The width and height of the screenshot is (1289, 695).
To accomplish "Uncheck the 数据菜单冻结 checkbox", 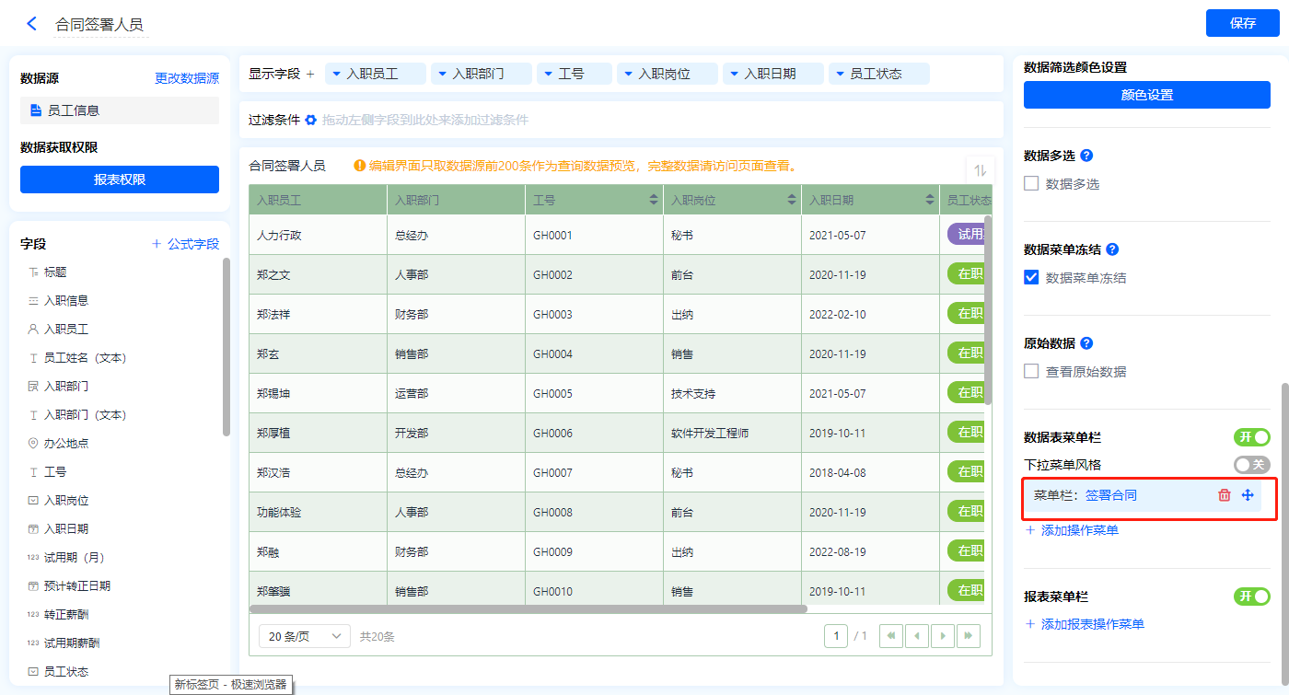I will (x=1031, y=278).
